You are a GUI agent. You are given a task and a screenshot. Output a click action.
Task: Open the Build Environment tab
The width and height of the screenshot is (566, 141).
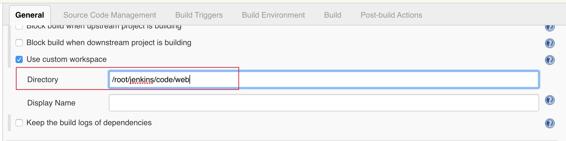tap(273, 15)
